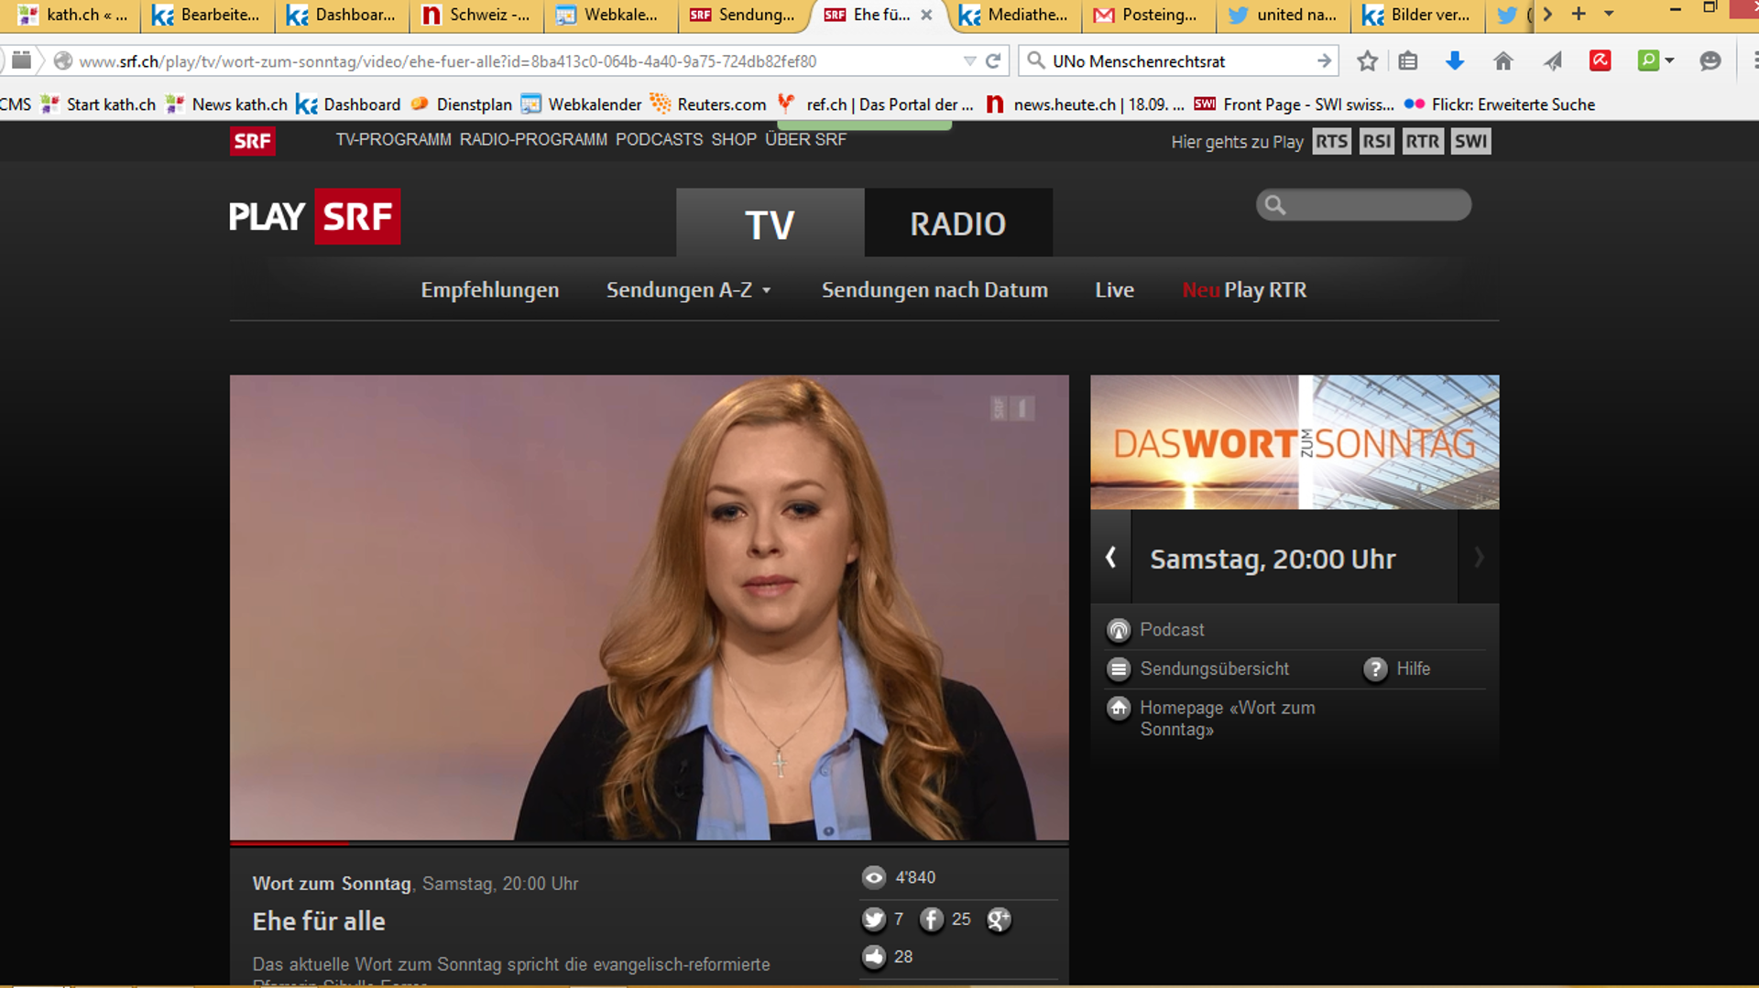Click video progress bar
Viewport: 1759px width, 988px height.
pyautogui.click(x=649, y=842)
